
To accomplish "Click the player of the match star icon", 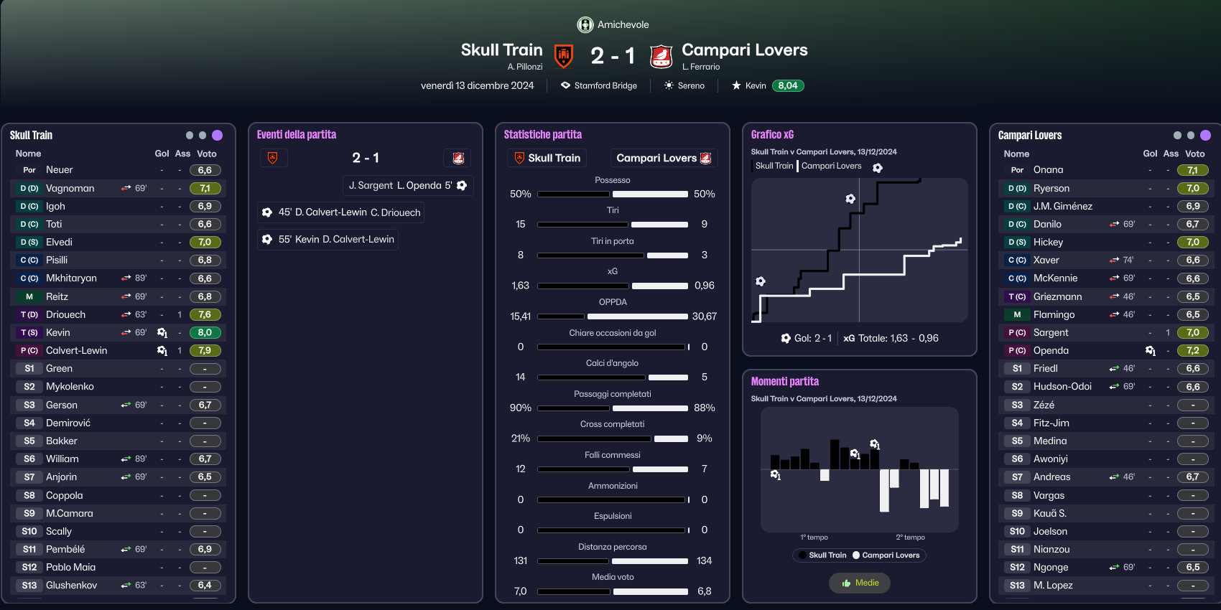I will pos(736,85).
